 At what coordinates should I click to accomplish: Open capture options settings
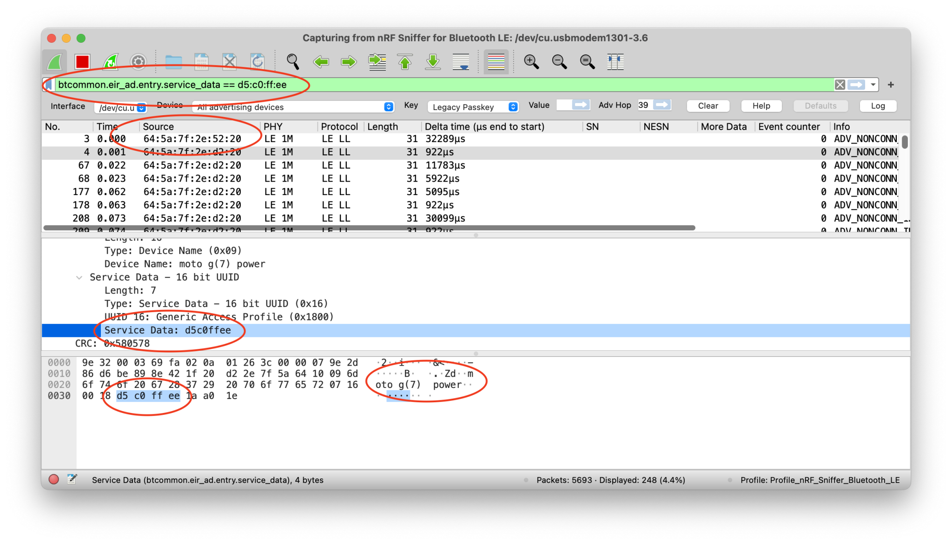click(138, 61)
